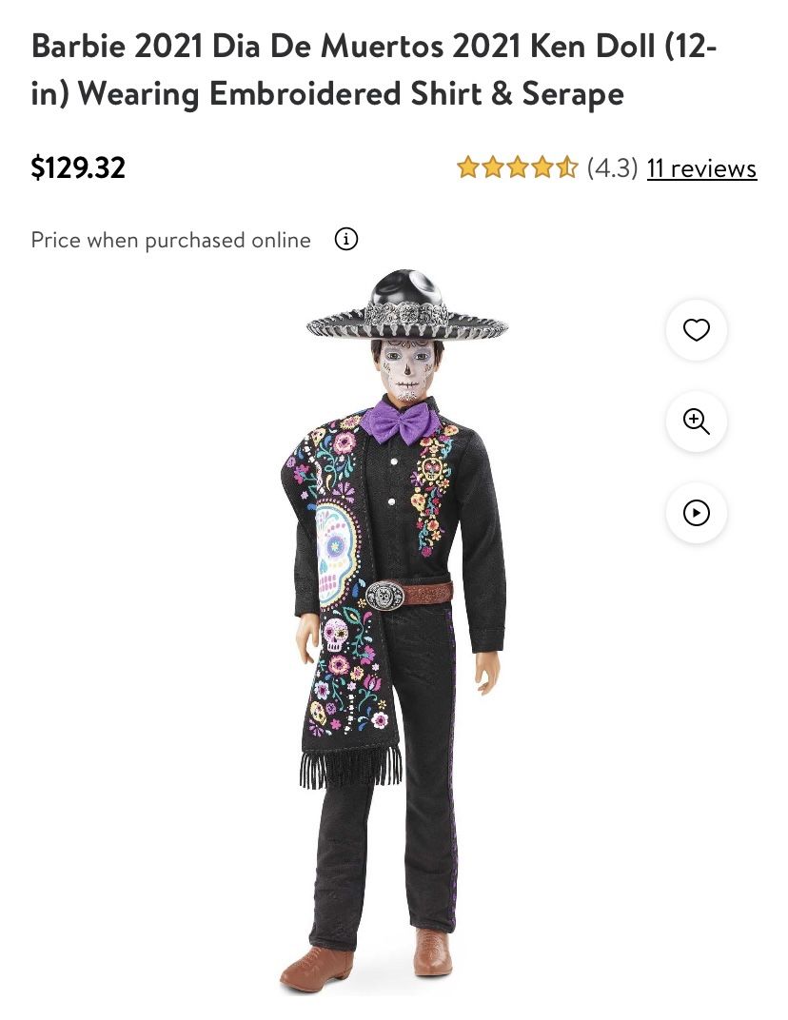The height and width of the screenshot is (1020, 788).
Task: Click the (4.3) rating score text
Action: (x=612, y=167)
